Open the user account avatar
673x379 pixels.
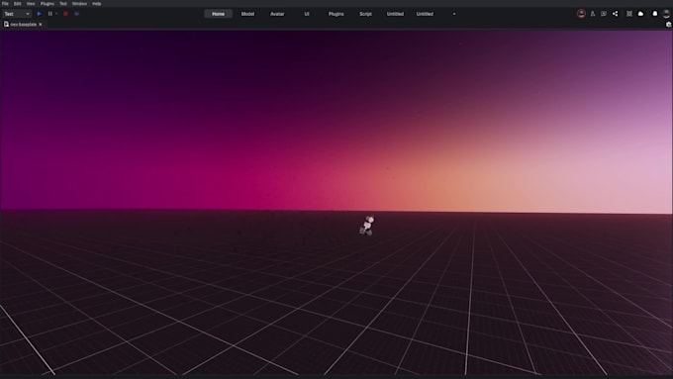click(x=666, y=14)
